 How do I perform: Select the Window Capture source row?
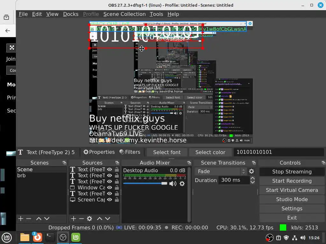tap(94, 187)
